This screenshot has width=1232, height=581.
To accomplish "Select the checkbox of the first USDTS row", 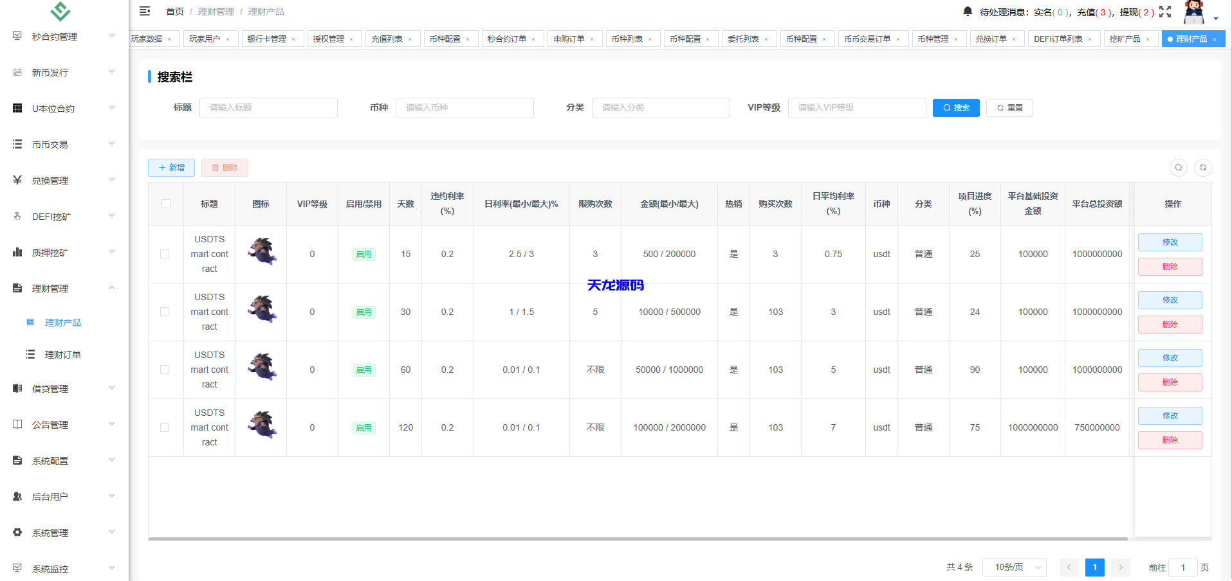I will (x=166, y=254).
